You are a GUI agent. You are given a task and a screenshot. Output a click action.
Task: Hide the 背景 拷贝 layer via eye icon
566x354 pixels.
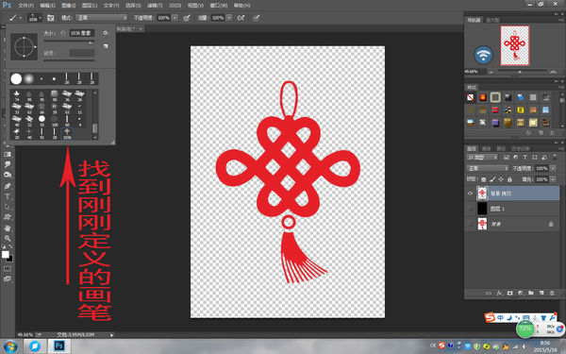pos(470,194)
